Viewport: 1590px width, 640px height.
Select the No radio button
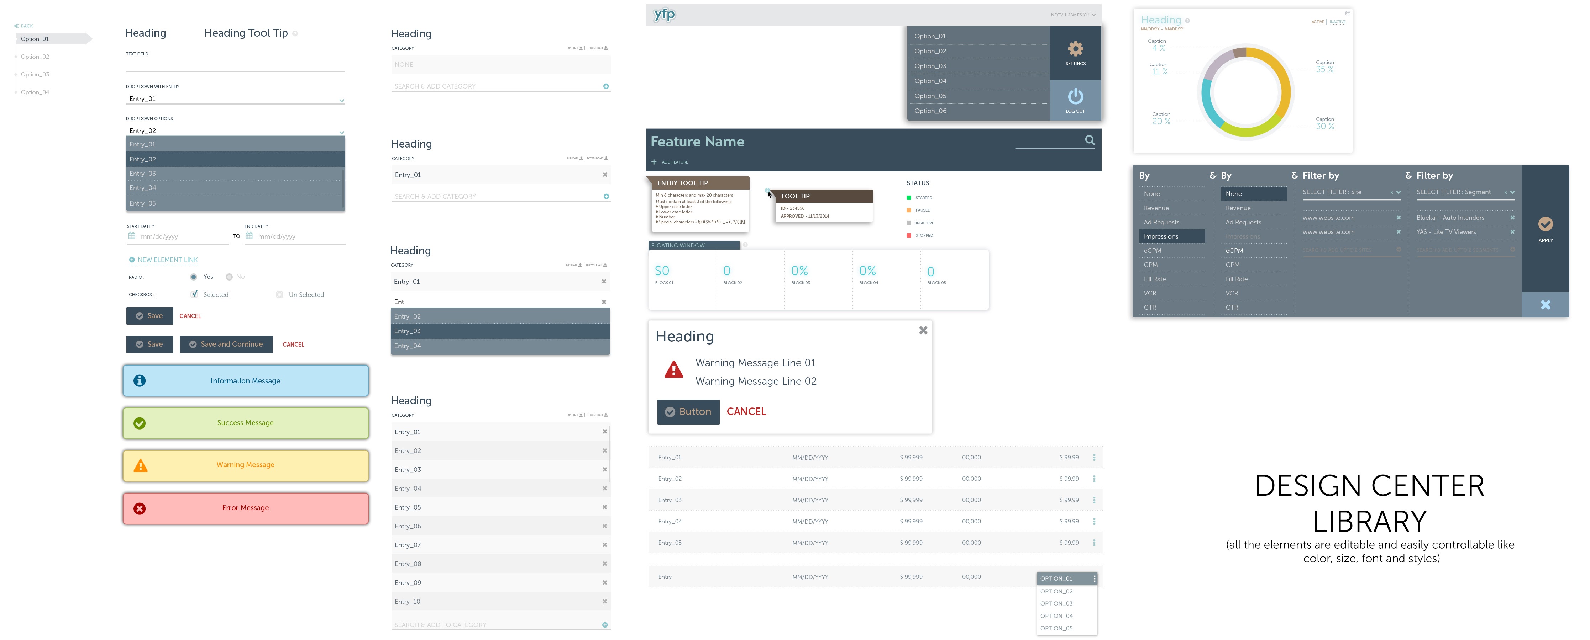[229, 277]
